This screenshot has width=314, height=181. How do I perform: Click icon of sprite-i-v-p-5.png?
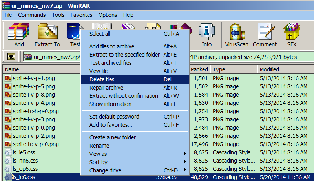(x=8, y=86)
